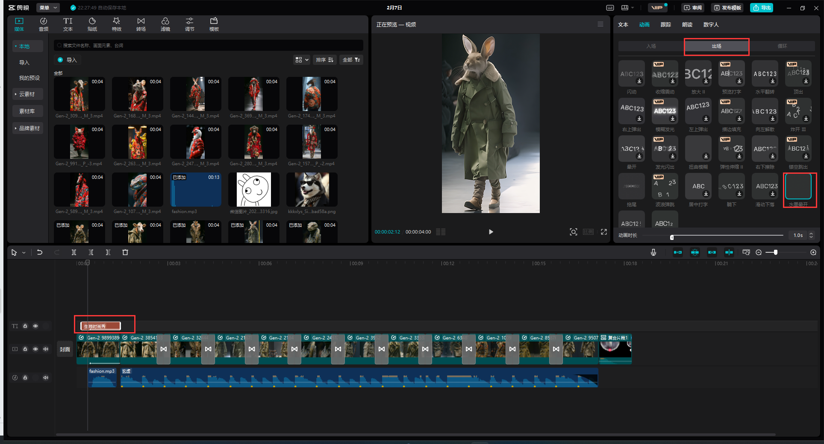The height and width of the screenshot is (444, 824).
Task: Click the VIP badge in title bar
Action: pos(657,8)
